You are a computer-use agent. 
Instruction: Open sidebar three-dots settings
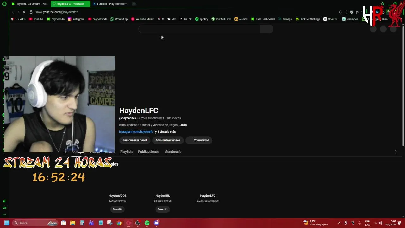point(4,215)
